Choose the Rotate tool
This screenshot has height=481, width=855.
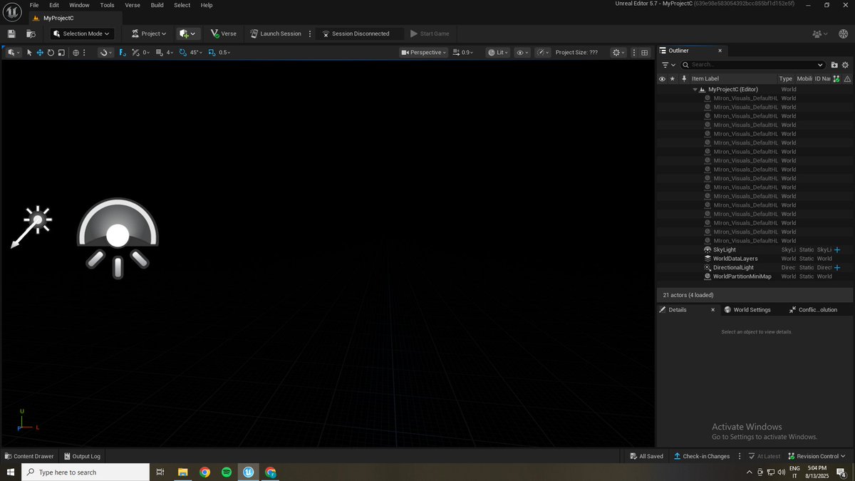[x=51, y=52]
